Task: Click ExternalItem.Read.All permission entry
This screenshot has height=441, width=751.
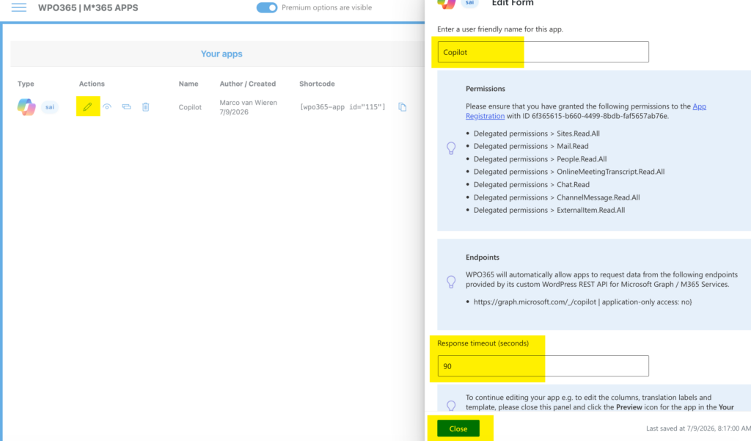Action: point(549,210)
